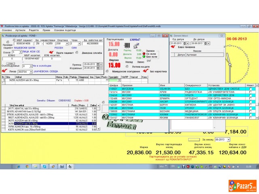
Task: Open the month selector showing 06-2013
Action: [x=228, y=139]
